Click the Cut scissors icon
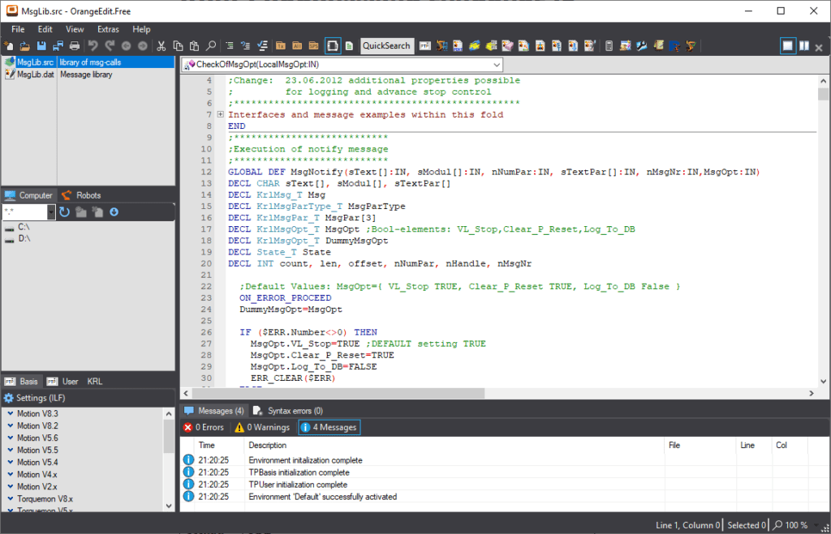The image size is (831, 534). pos(161,46)
